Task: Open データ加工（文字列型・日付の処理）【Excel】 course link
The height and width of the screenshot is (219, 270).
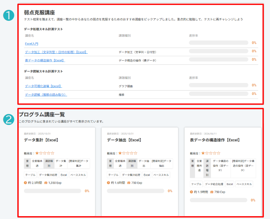Action: coord(56,52)
